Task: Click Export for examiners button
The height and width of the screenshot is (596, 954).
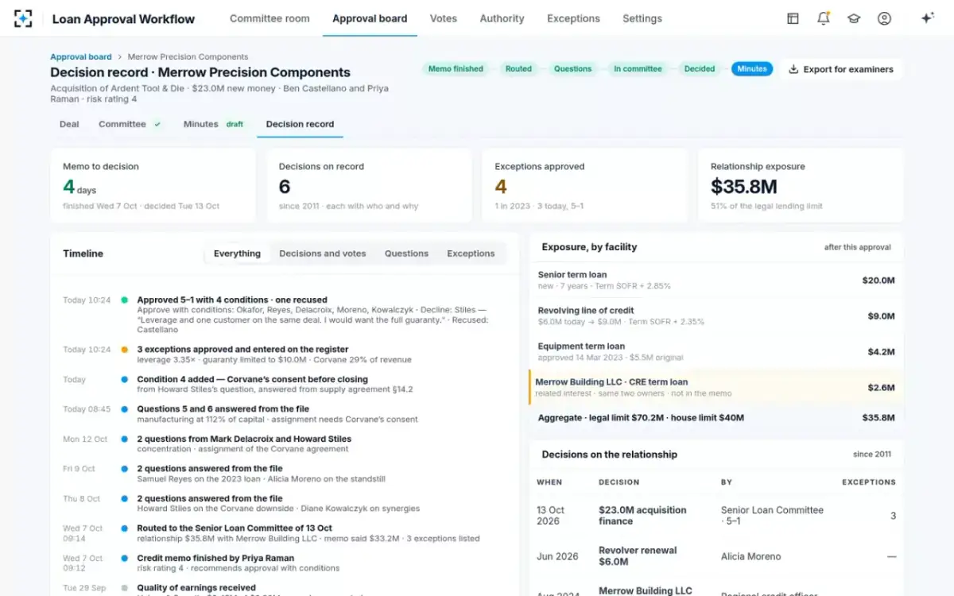Action: pos(840,69)
